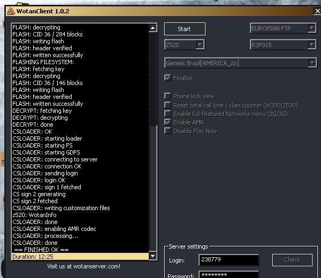Click the WotanClient logo icon in title bar

[11, 11]
